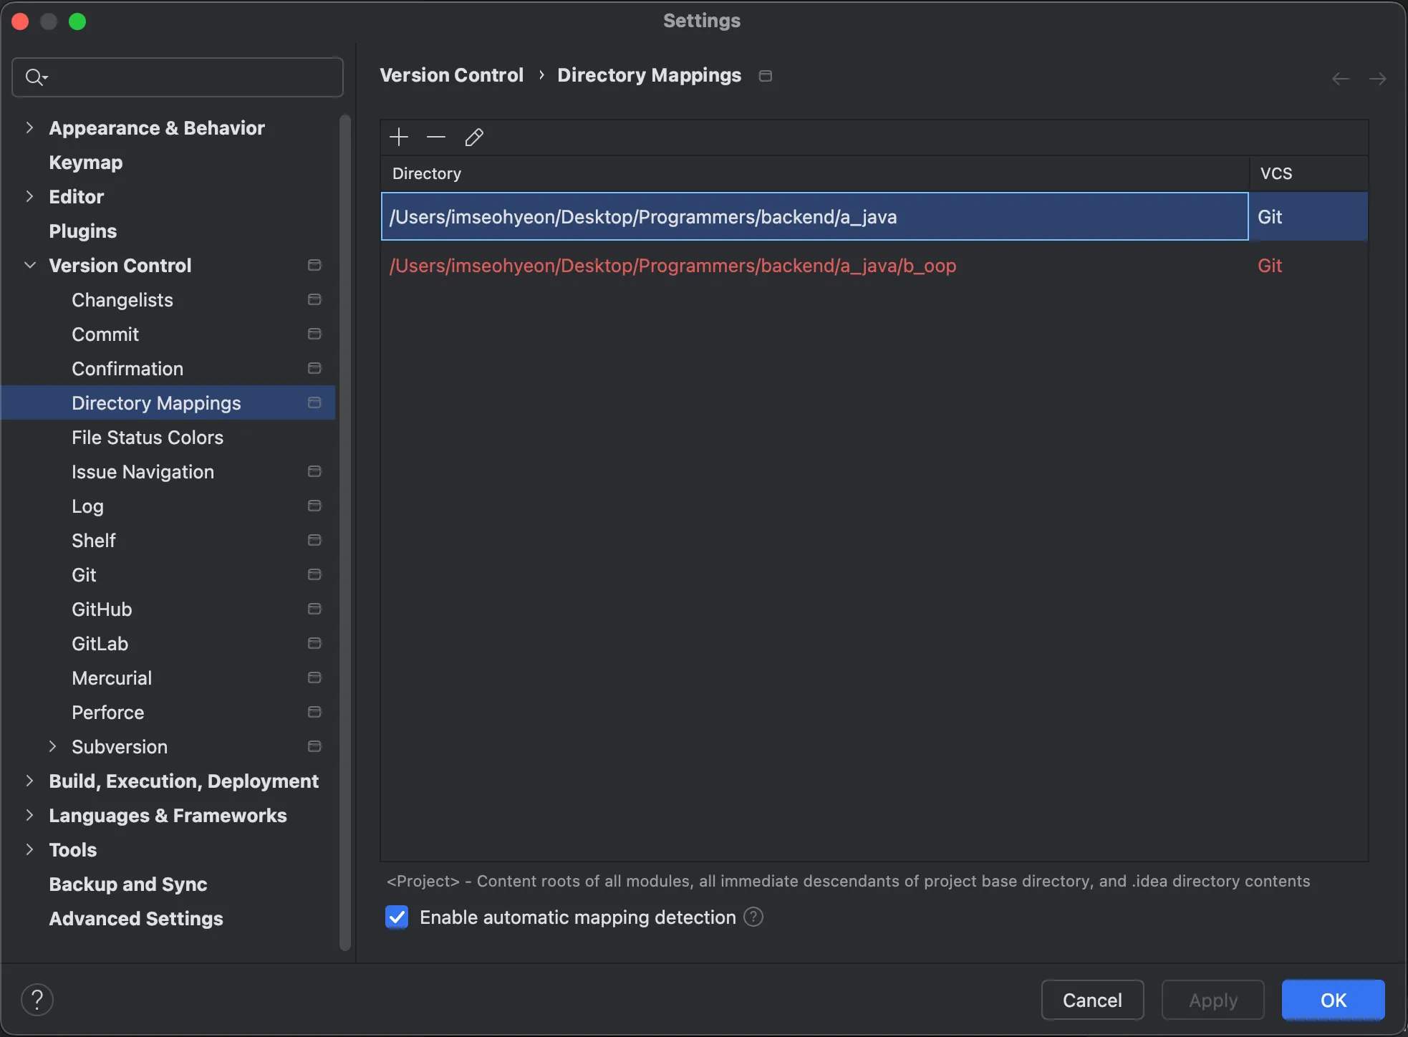Click the search magnifier icon in settings
This screenshot has width=1408, height=1037.
pyautogui.click(x=36, y=77)
